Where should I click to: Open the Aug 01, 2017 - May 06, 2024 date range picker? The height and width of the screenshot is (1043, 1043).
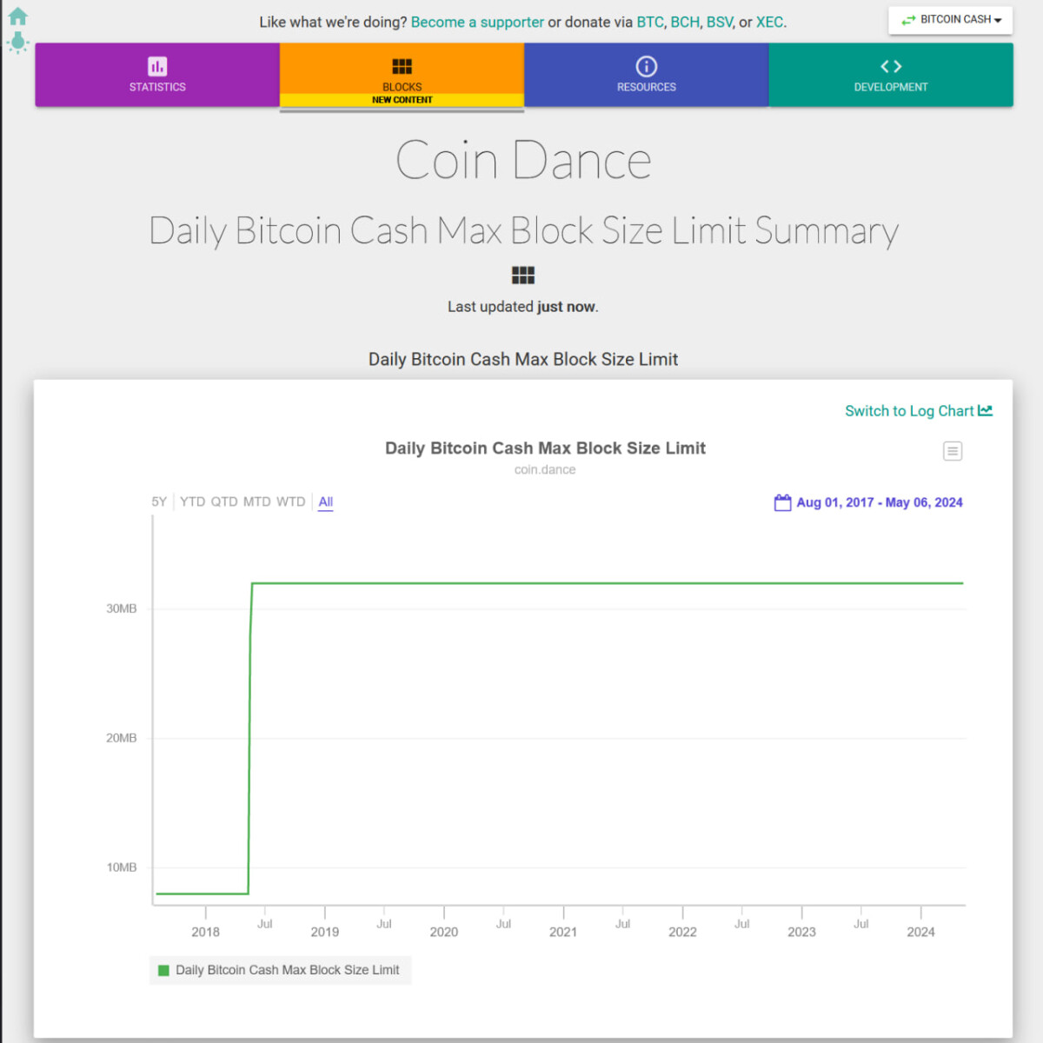(x=880, y=502)
